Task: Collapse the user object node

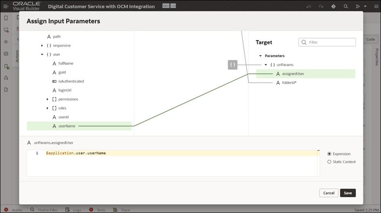Action: (42, 55)
